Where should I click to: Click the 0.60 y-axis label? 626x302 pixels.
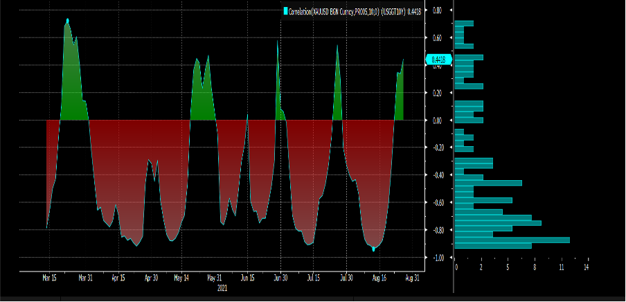coord(436,37)
